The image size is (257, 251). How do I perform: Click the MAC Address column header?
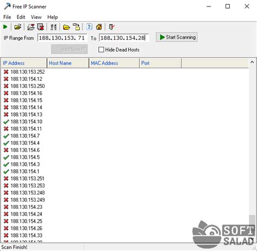click(114, 63)
